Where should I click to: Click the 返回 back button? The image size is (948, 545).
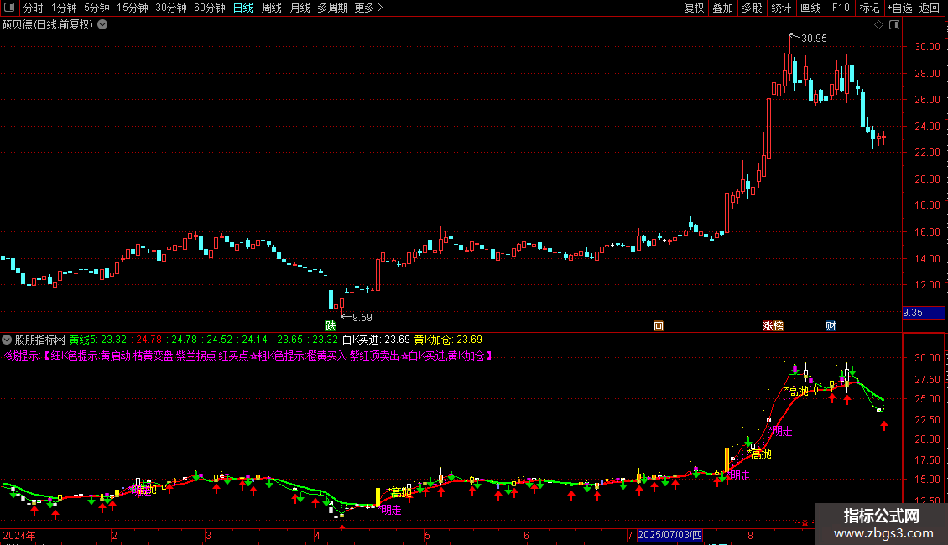(930, 8)
